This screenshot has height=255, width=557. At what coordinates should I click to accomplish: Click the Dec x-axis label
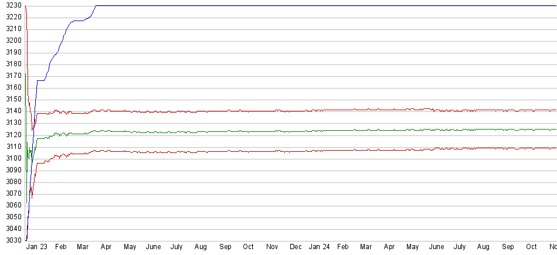point(296,247)
